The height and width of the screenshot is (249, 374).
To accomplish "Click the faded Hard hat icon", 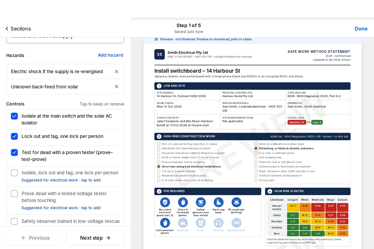I will [183, 223].
